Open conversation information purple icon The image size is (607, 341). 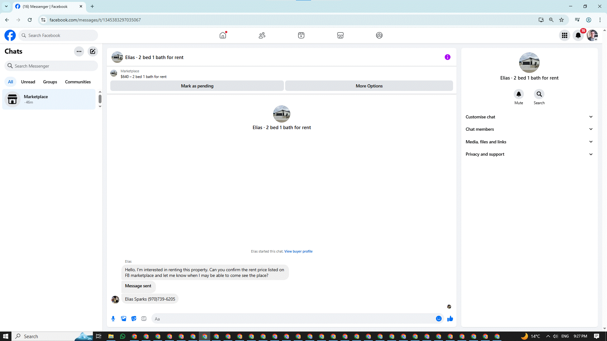[448, 57]
